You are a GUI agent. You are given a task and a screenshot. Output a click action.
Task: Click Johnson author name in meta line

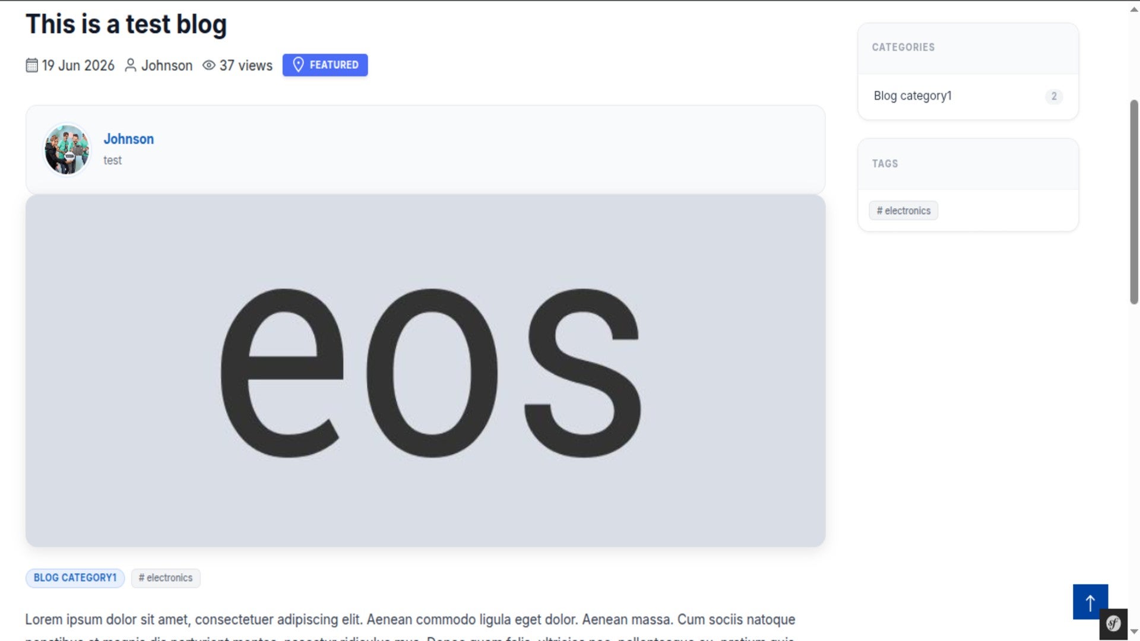tap(167, 65)
